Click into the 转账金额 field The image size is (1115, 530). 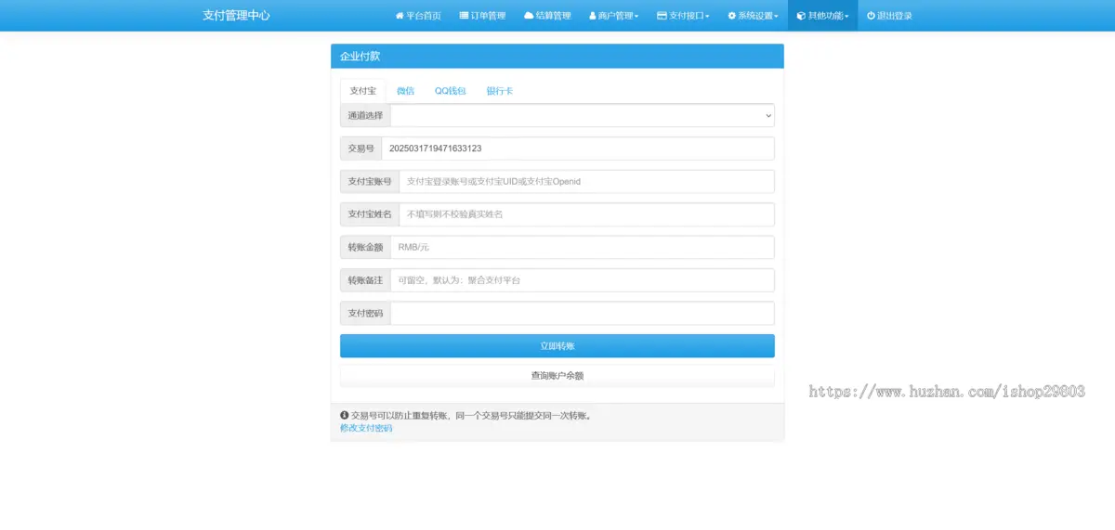pyautogui.click(x=582, y=248)
